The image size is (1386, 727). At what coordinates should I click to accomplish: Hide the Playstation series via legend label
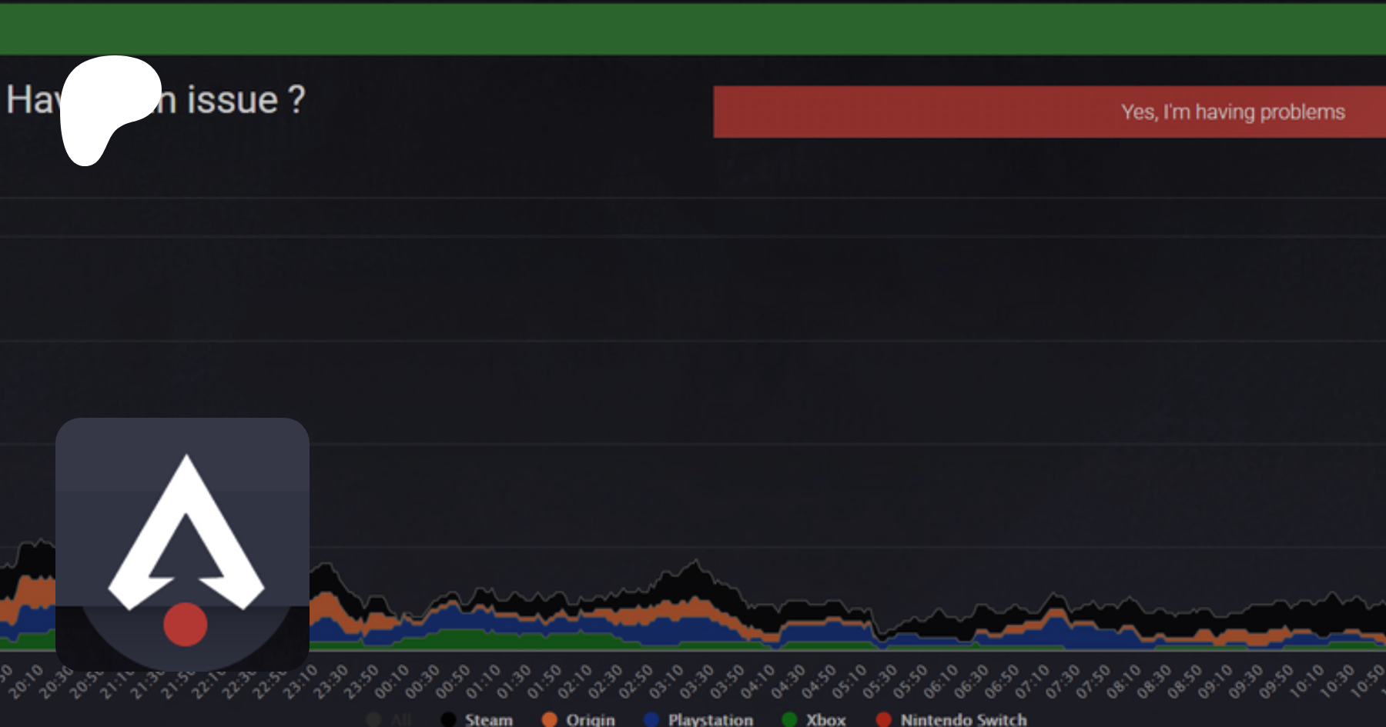(710, 719)
